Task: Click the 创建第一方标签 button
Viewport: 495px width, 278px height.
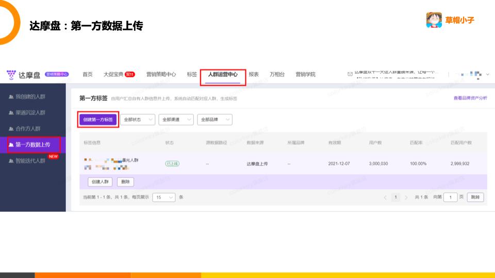Action: click(98, 119)
